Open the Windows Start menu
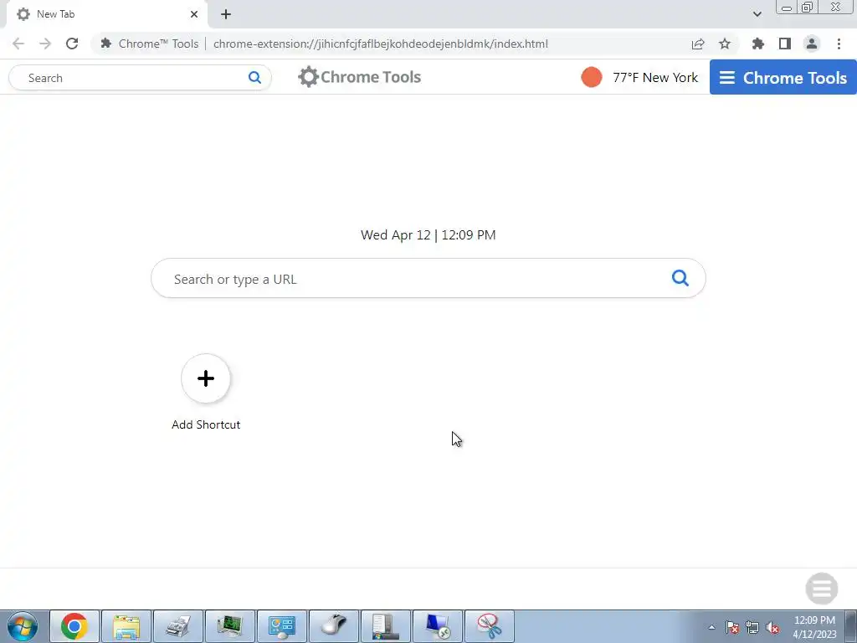Viewport: 857px width, 643px height. click(x=23, y=626)
